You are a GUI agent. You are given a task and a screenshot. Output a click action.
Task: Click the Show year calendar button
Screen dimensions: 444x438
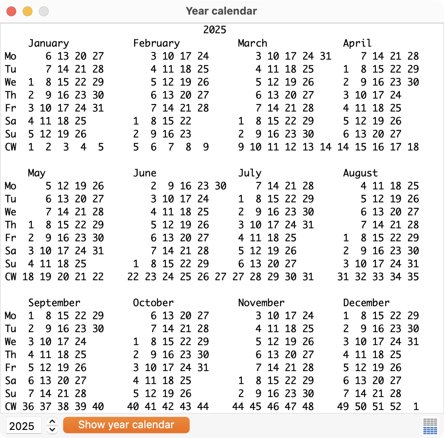click(x=126, y=425)
